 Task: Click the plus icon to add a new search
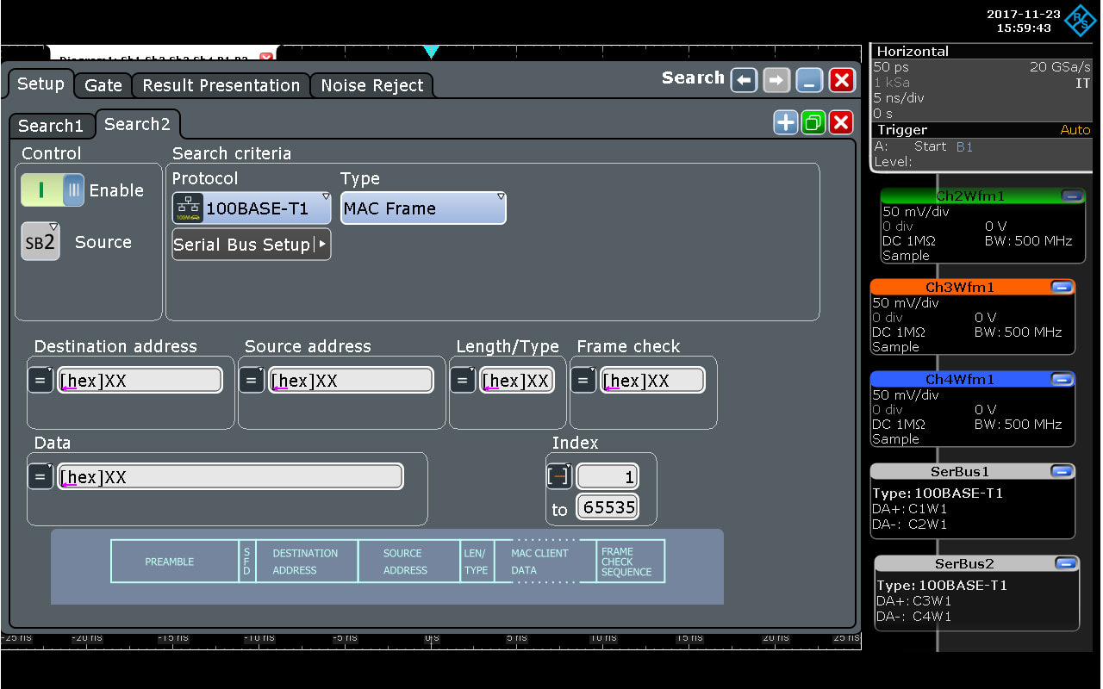(785, 122)
